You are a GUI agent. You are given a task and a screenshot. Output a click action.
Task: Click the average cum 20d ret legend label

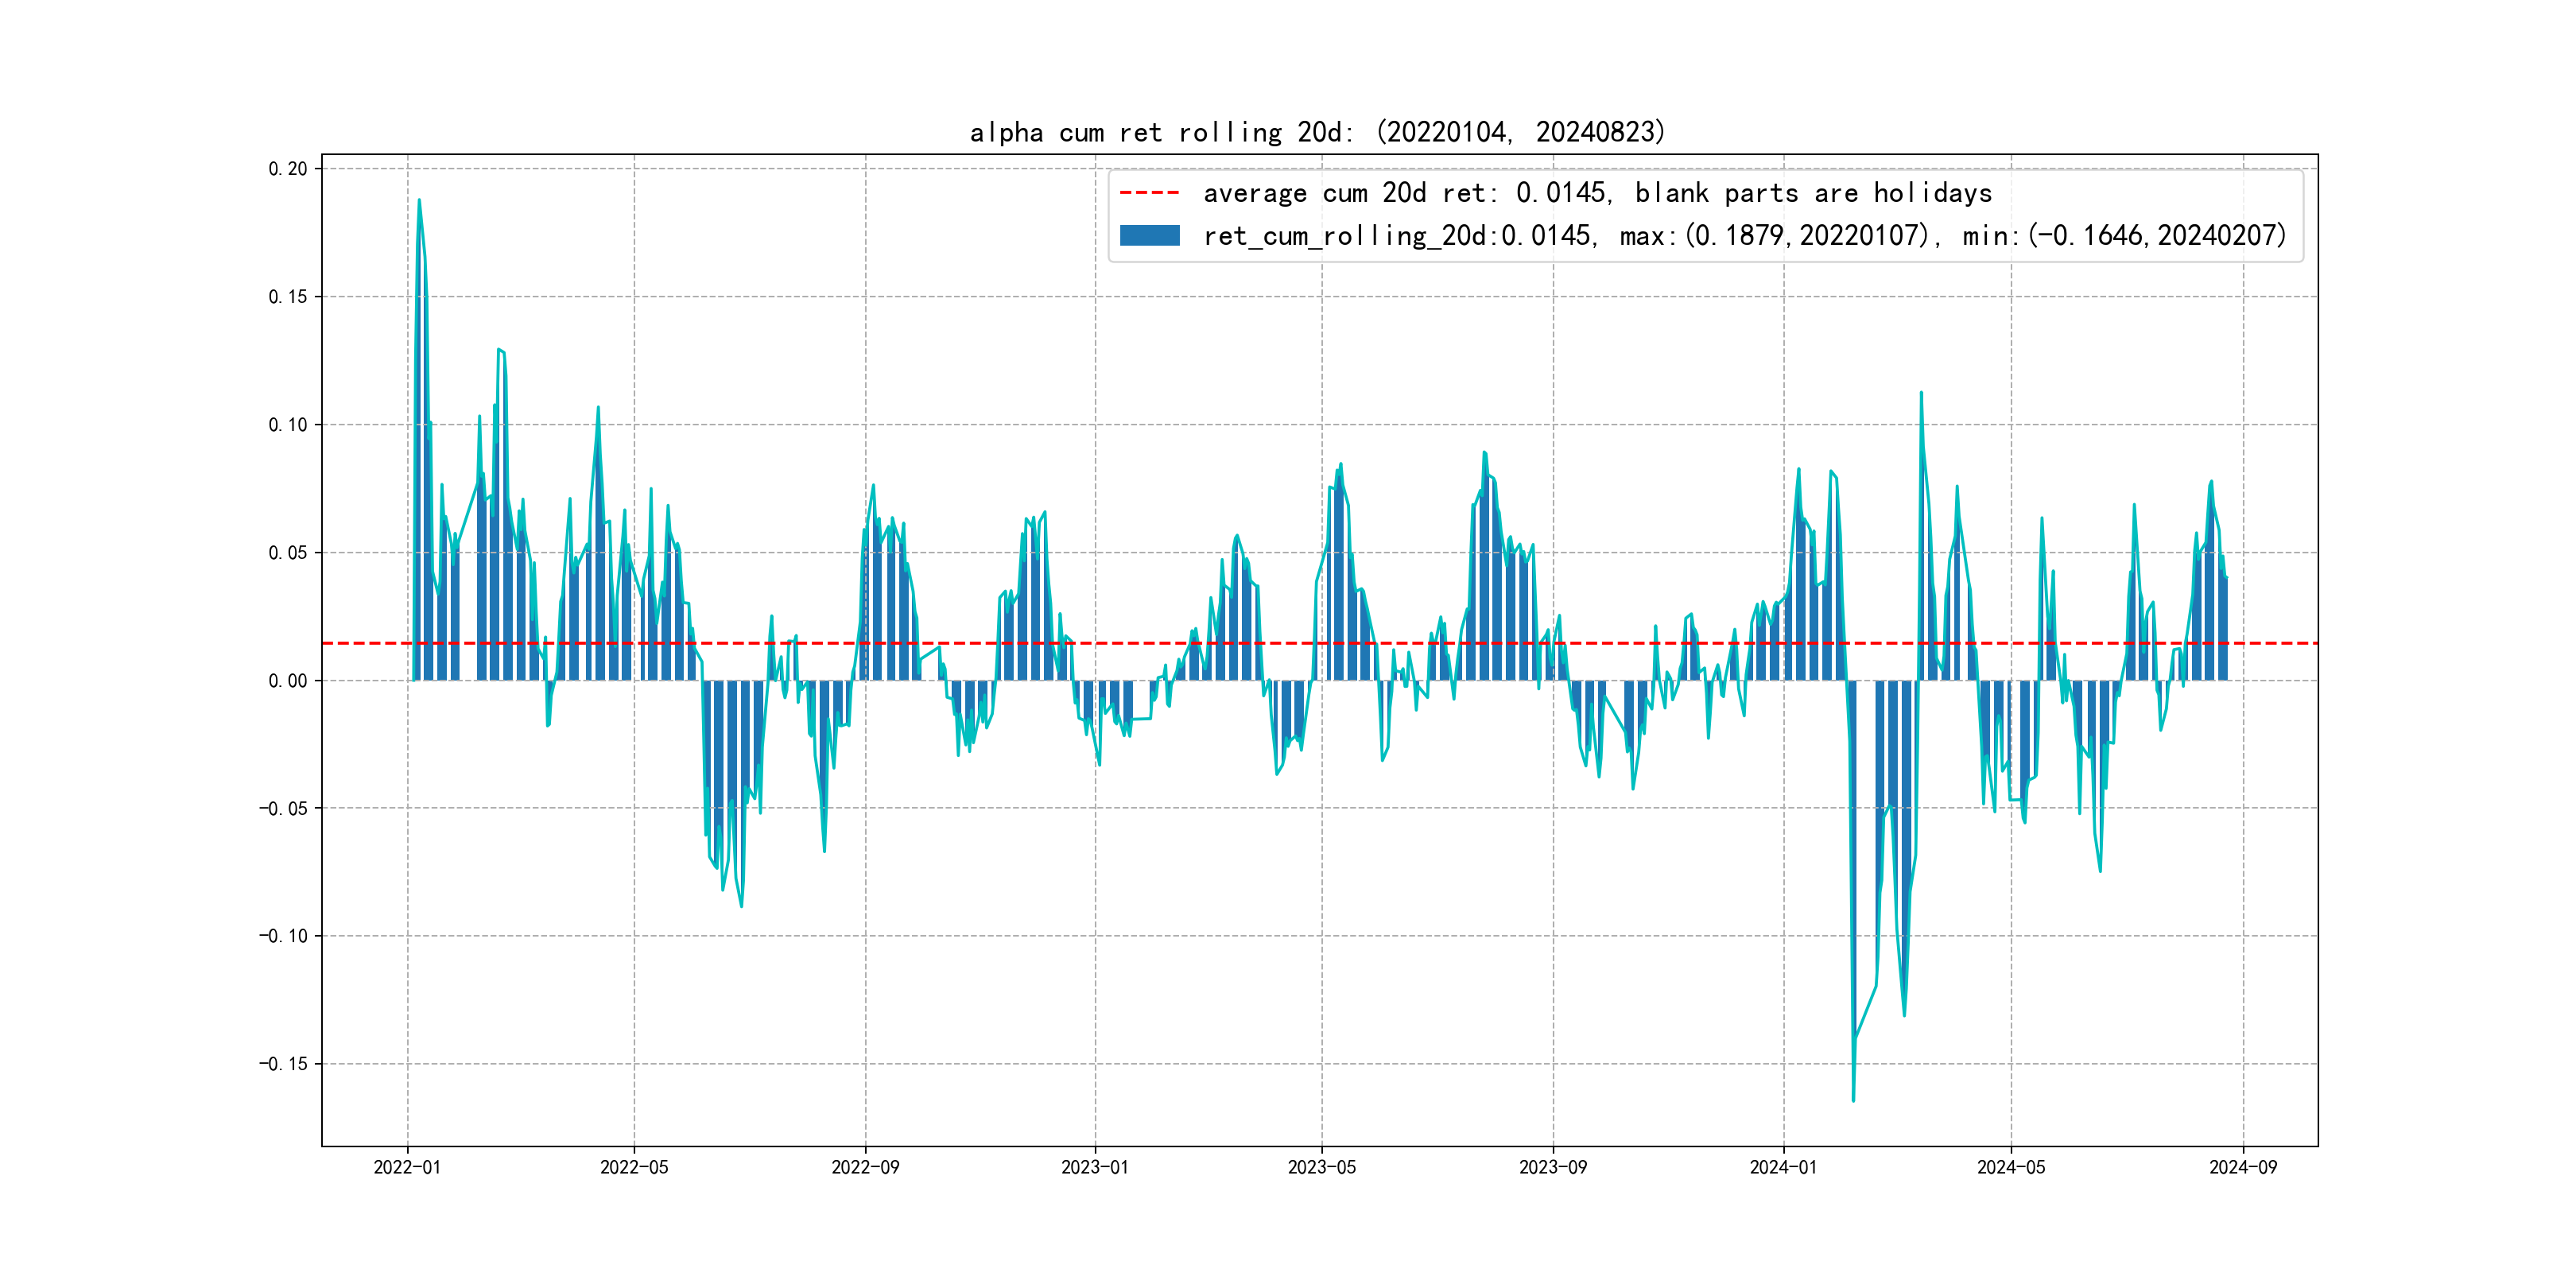click(1597, 193)
